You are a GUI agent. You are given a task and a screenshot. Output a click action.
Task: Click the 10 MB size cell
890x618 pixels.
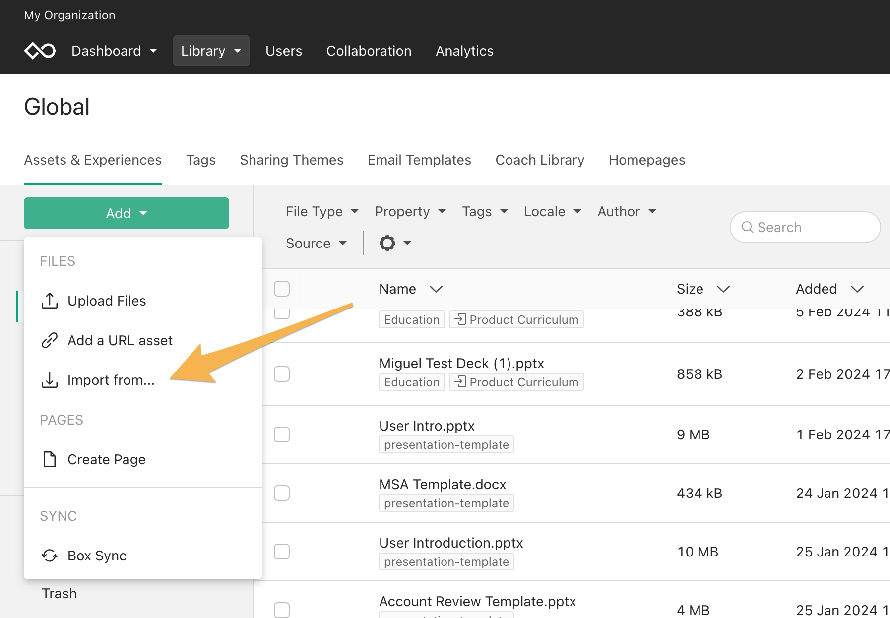pos(698,552)
